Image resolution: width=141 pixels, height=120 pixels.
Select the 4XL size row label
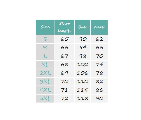(x=45, y=90)
